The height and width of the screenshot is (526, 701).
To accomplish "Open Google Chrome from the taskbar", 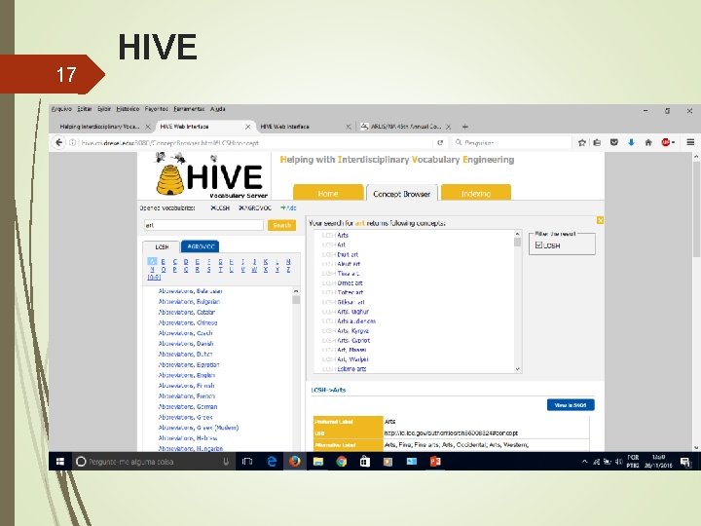I will point(342,462).
